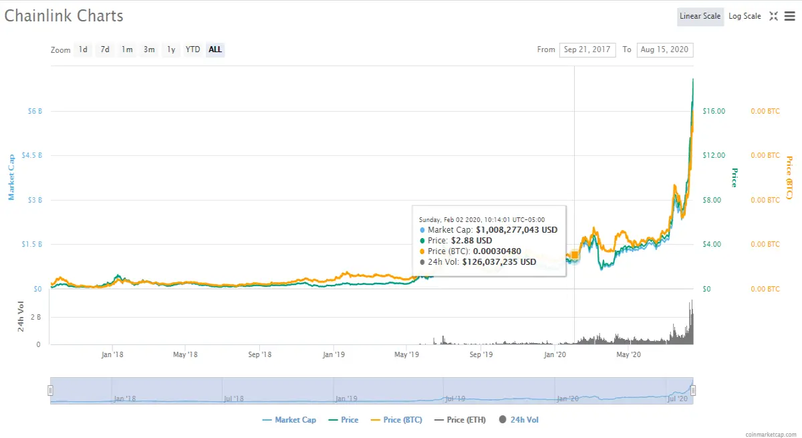Toggle 24h Vol legend dot icon
The height and width of the screenshot is (438, 802).
coord(503,420)
